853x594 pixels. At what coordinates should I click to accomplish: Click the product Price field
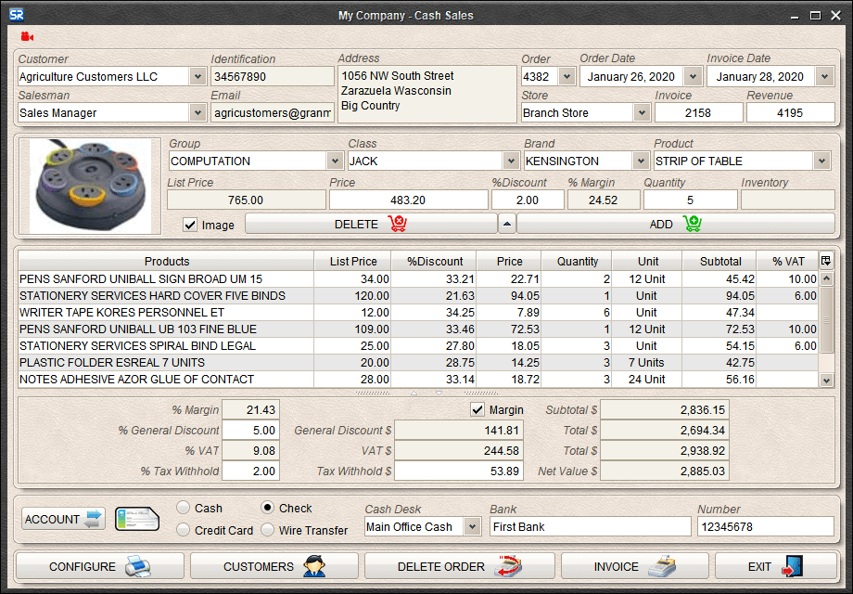pyautogui.click(x=408, y=200)
